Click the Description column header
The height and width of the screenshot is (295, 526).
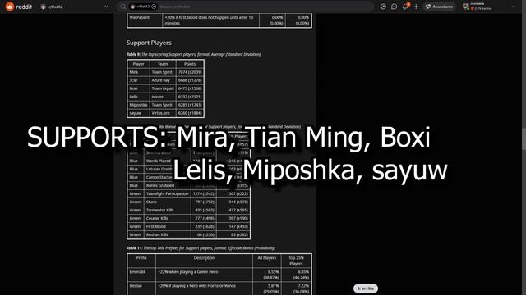(x=204, y=261)
